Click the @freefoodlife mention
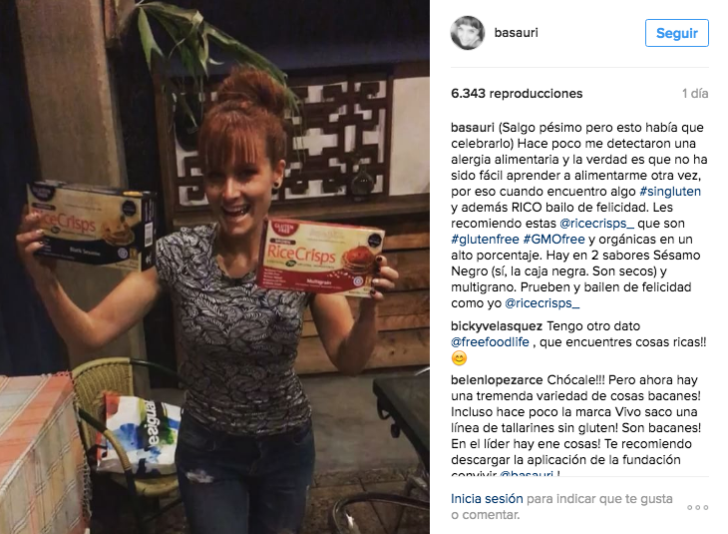728x534 pixels. pyautogui.click(x=490, y=342)
